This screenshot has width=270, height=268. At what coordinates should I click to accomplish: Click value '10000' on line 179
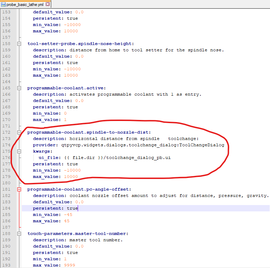pos(71,177)
